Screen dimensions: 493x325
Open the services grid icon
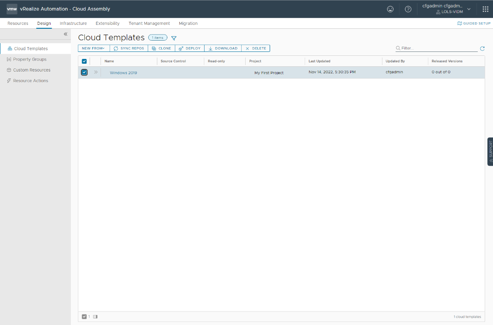pos(486,9)
